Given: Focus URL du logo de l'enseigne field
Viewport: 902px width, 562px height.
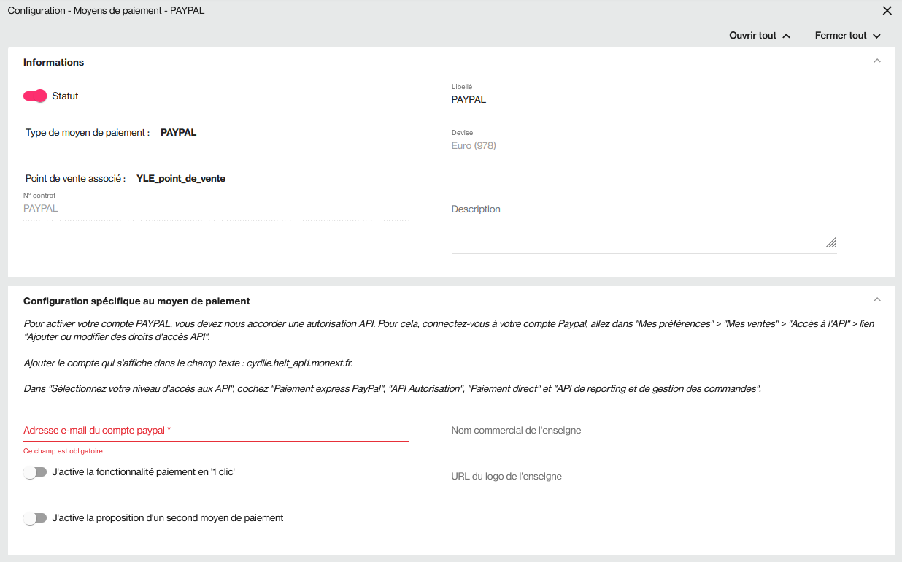Looking at the screenshot, I should pyautogui.click(x=644, y=477).
